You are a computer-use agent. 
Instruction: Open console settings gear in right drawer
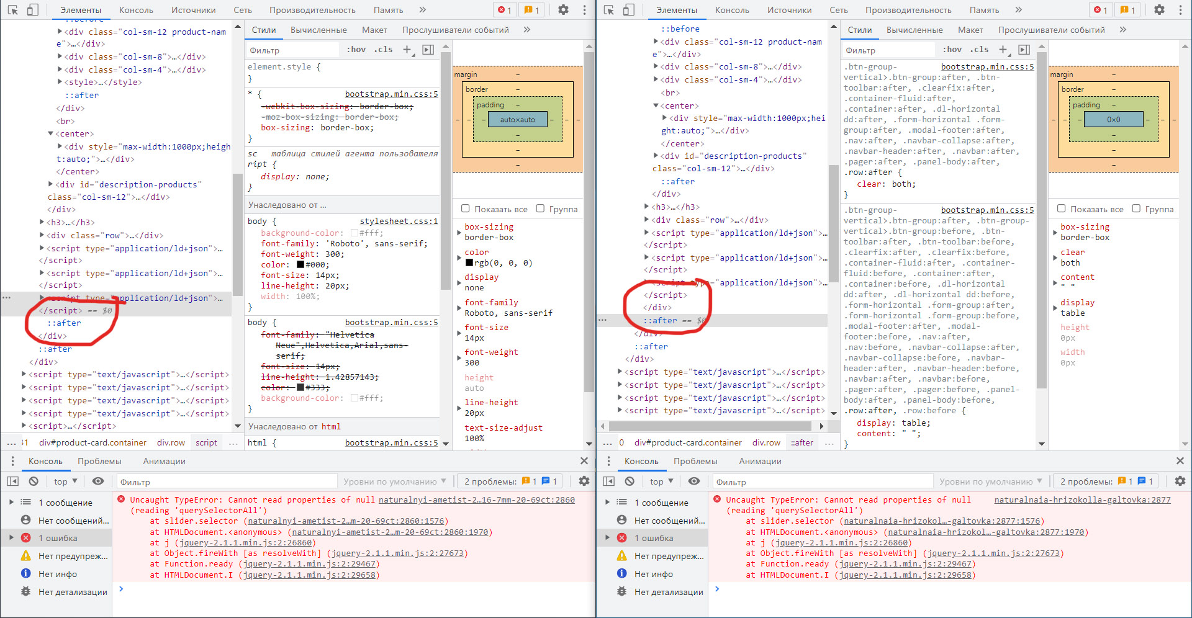coord(1180,481)
